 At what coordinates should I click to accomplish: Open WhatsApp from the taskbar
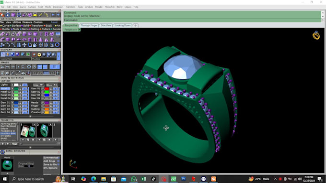click(134, 179)
